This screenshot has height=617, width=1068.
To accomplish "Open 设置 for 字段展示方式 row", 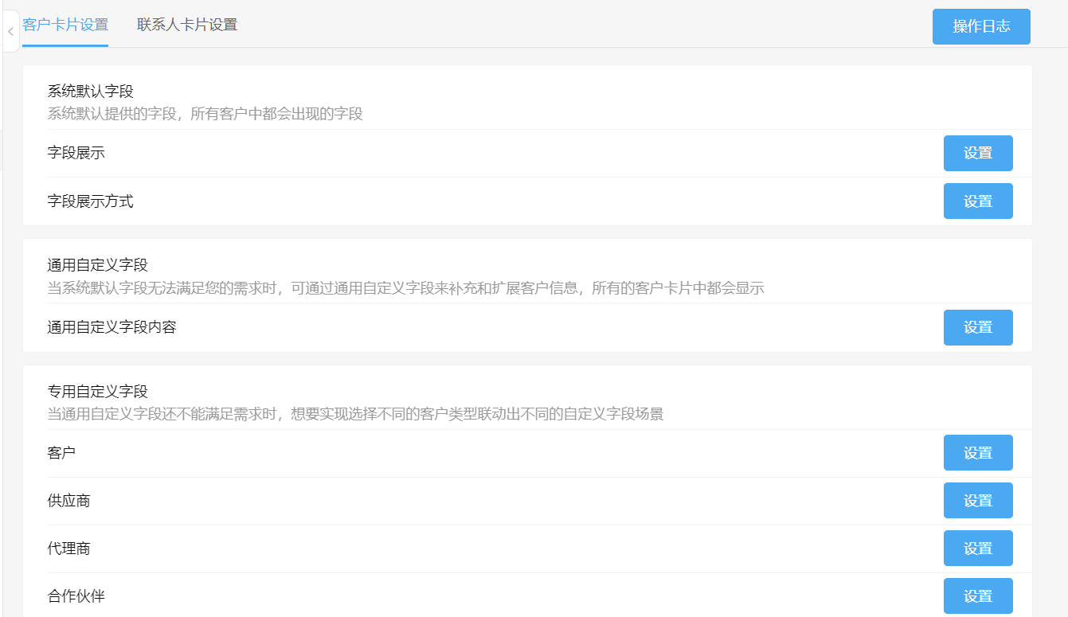I will [x=978, y=201].
